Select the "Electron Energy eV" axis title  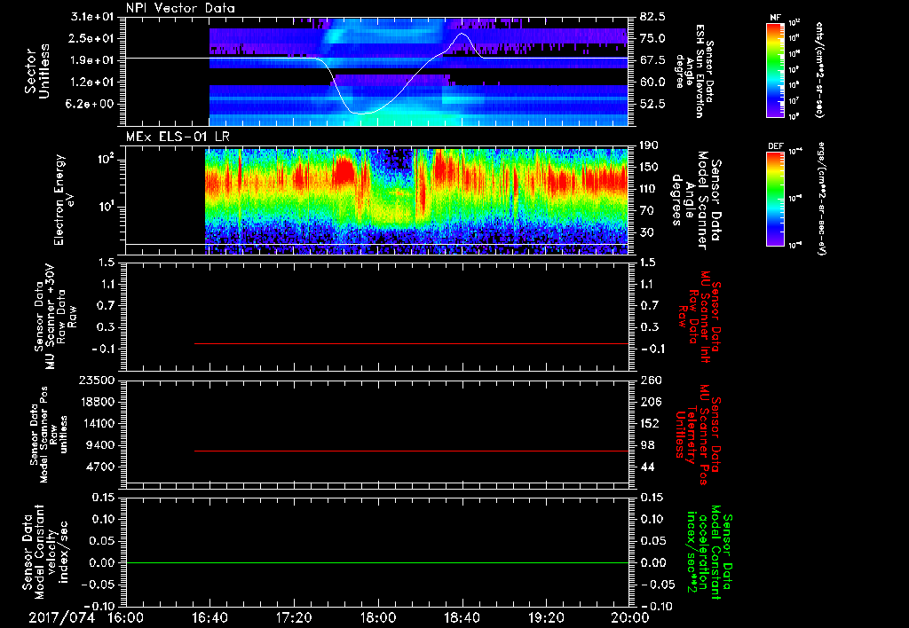pos(65,200)
